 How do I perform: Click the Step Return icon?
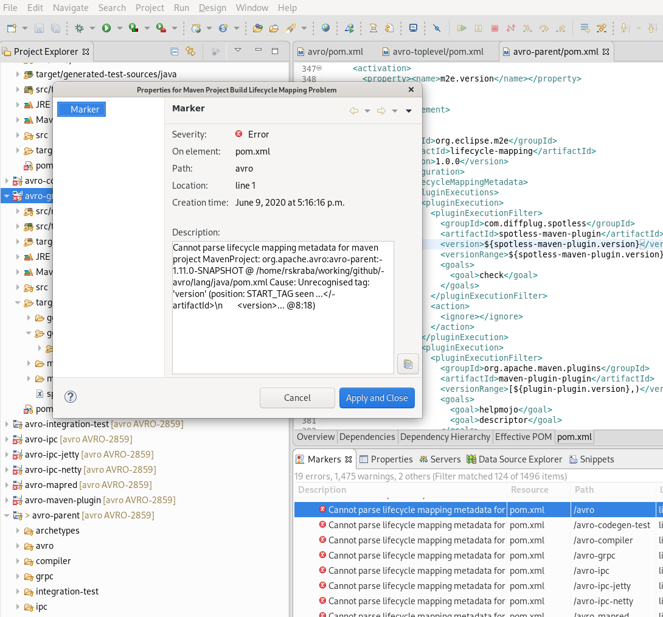[561, 29]
